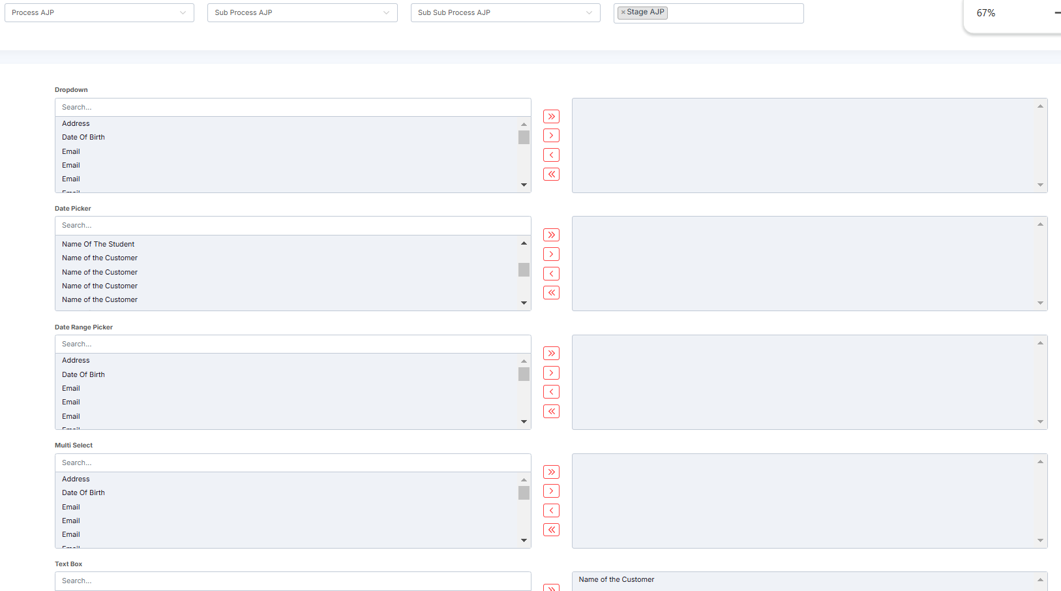
Task: Click the Search field in Dropdown section
Action: point(292,107)
